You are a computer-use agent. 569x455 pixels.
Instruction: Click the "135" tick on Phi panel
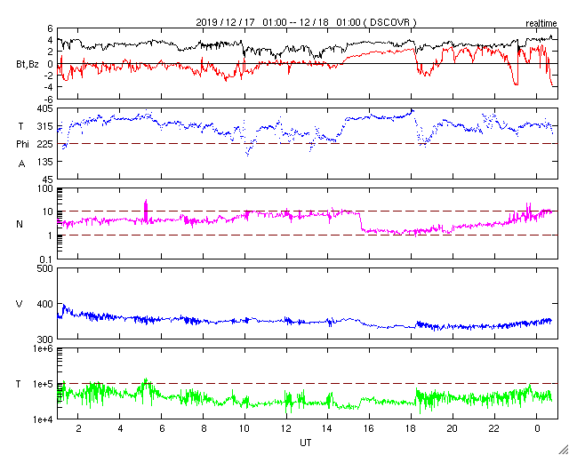click(x=45, y=162)
